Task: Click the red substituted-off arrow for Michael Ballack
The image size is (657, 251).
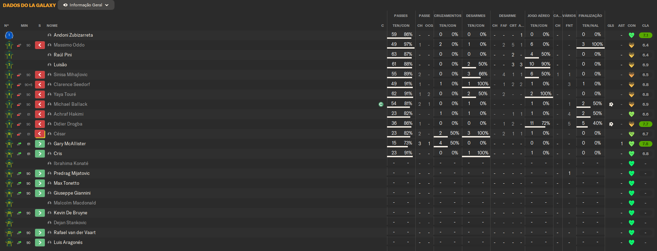Action: pos(40,104)
